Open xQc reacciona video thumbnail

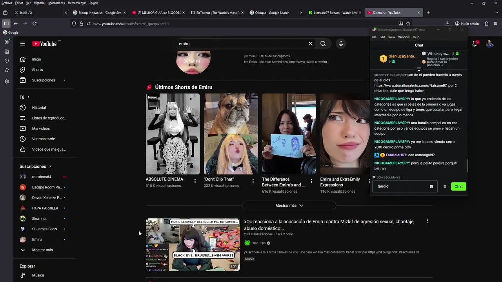(193, 245)
